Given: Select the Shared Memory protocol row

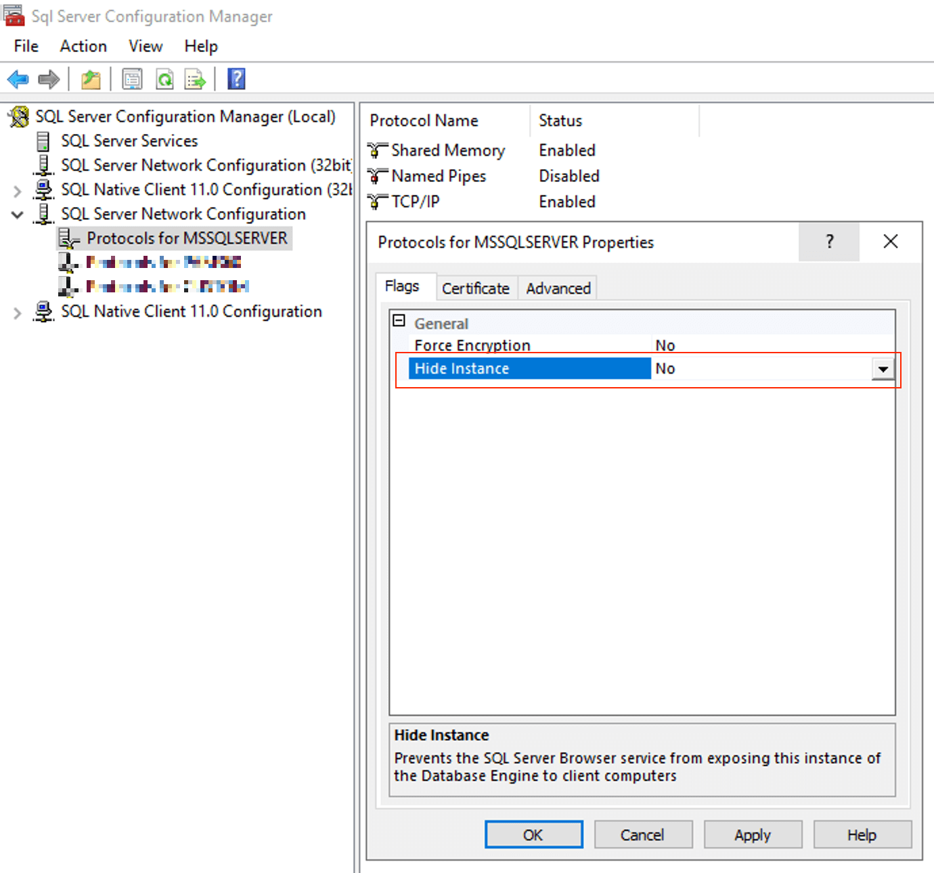Looking at the screenshot, I should [x=448, y=150].
